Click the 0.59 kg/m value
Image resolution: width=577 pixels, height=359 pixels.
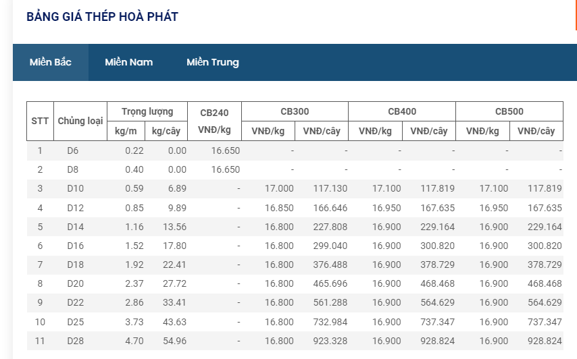tap(134, 188)
